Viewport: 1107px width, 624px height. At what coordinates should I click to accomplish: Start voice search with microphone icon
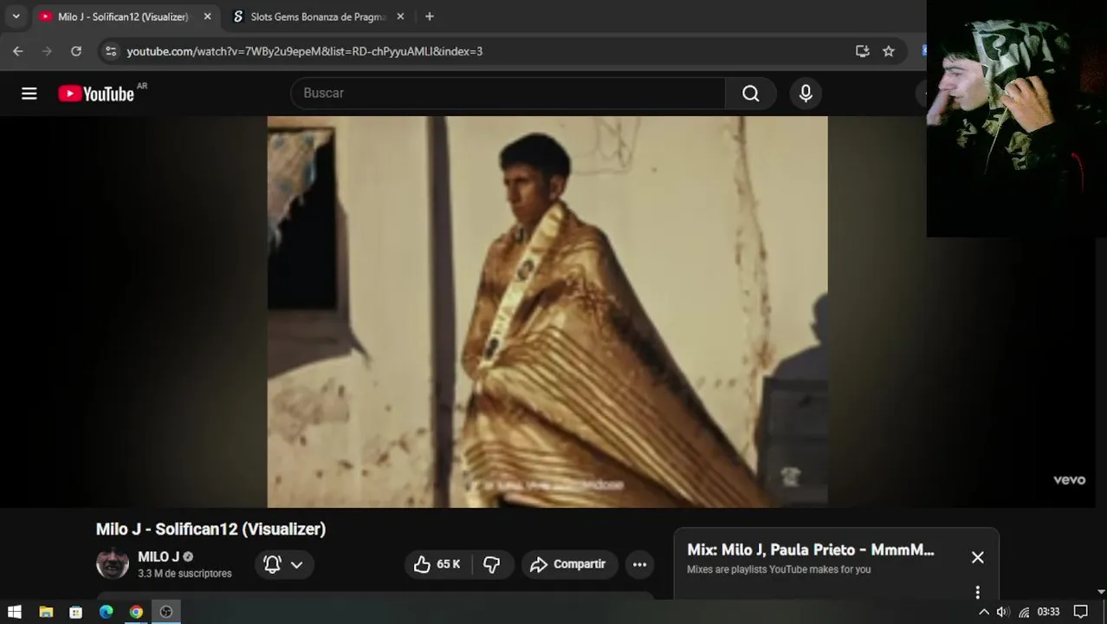point(806,94)
